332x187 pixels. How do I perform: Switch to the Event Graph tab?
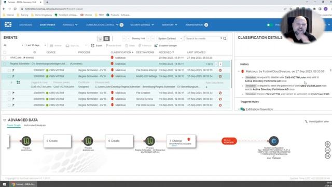13,125
